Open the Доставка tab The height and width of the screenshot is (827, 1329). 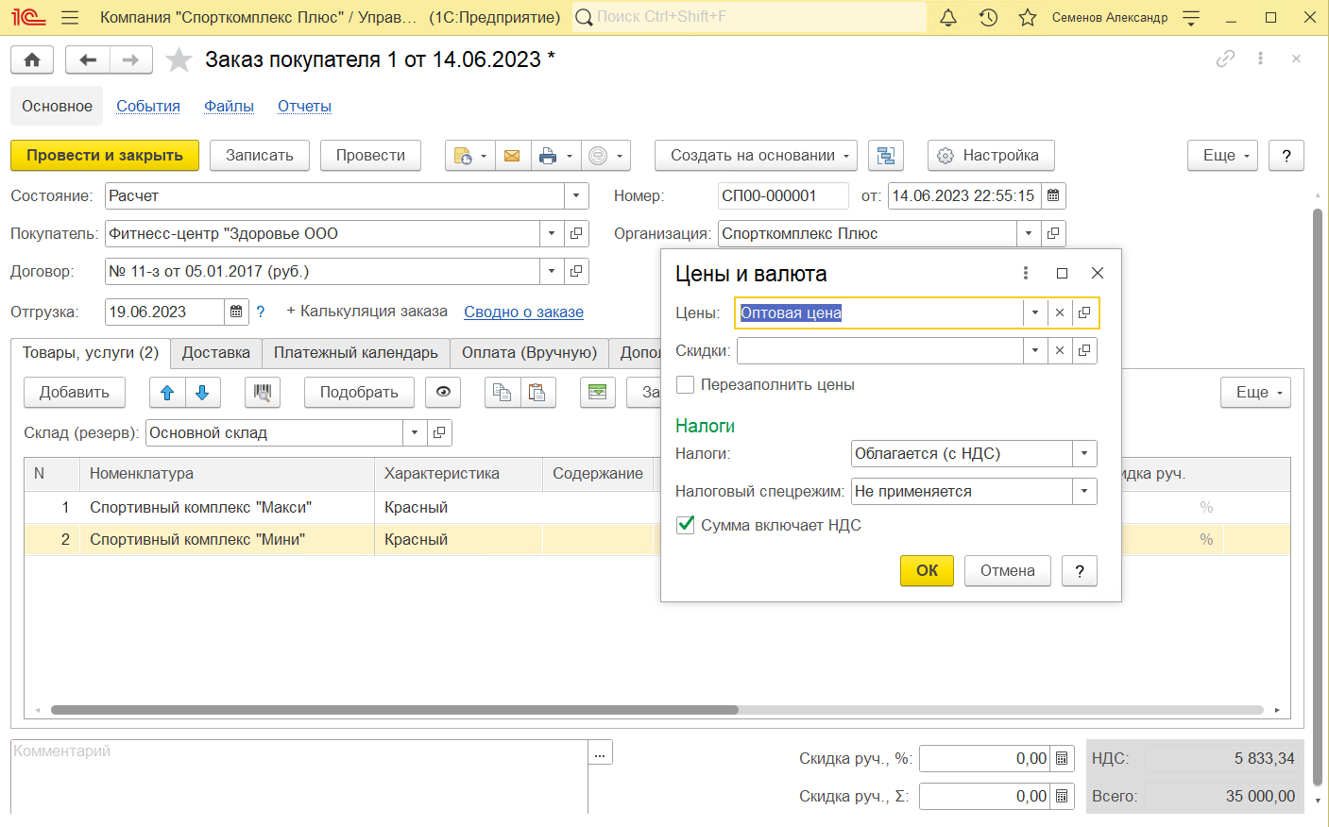pyautogui.click(x=216, y=352)
